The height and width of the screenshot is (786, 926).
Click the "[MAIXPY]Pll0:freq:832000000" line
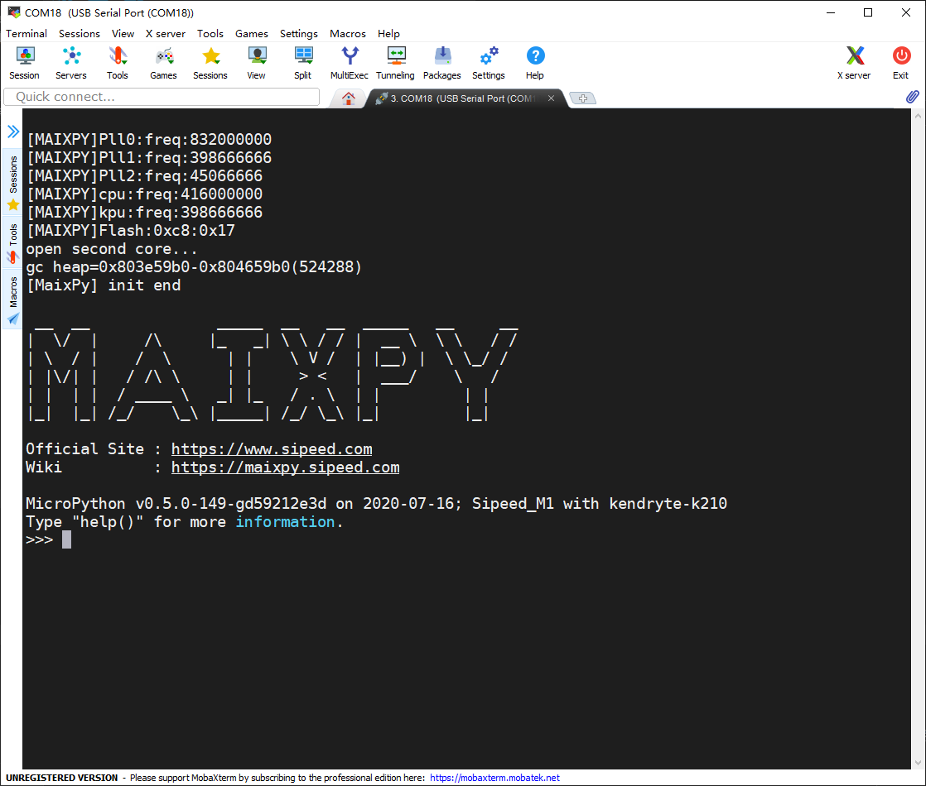(149, 140)
